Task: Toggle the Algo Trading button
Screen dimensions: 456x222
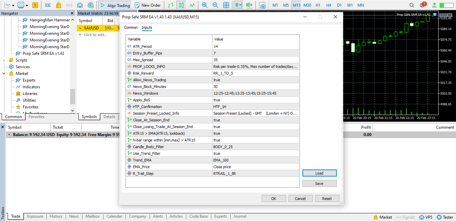Action: coord(115,5)
